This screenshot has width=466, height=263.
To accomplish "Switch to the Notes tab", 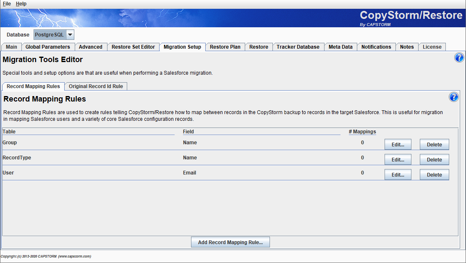I will coord(407,47).
